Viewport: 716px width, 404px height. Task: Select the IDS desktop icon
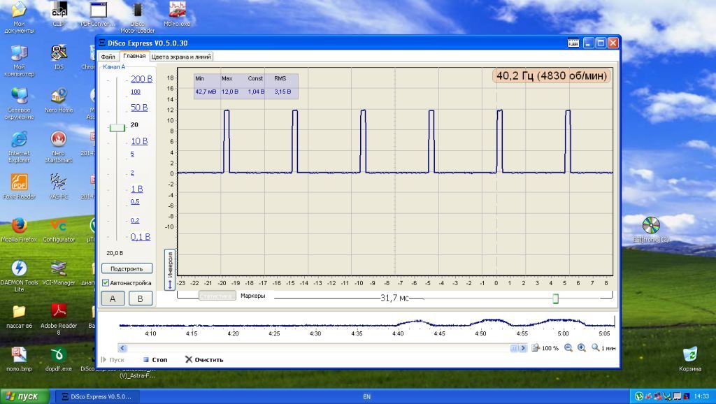click(59, 57)
